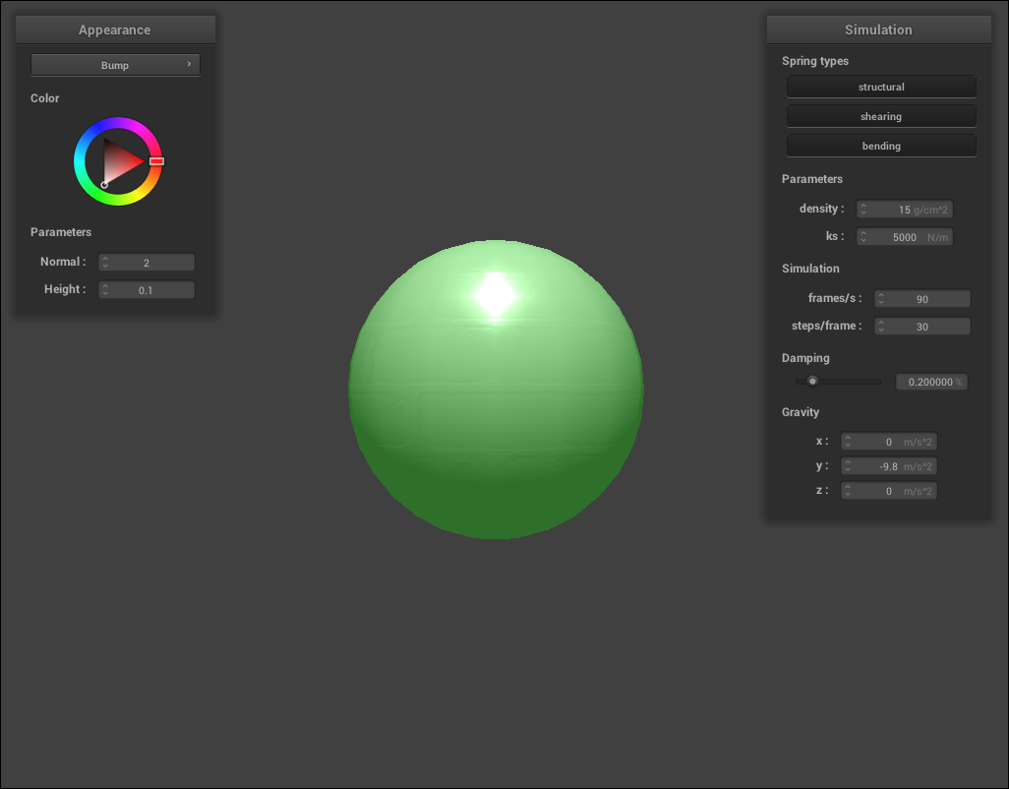The height and width of the screenshot is (789, 1009).
Task: Click the Height value stepper arrows
Action: coord(105,290)
